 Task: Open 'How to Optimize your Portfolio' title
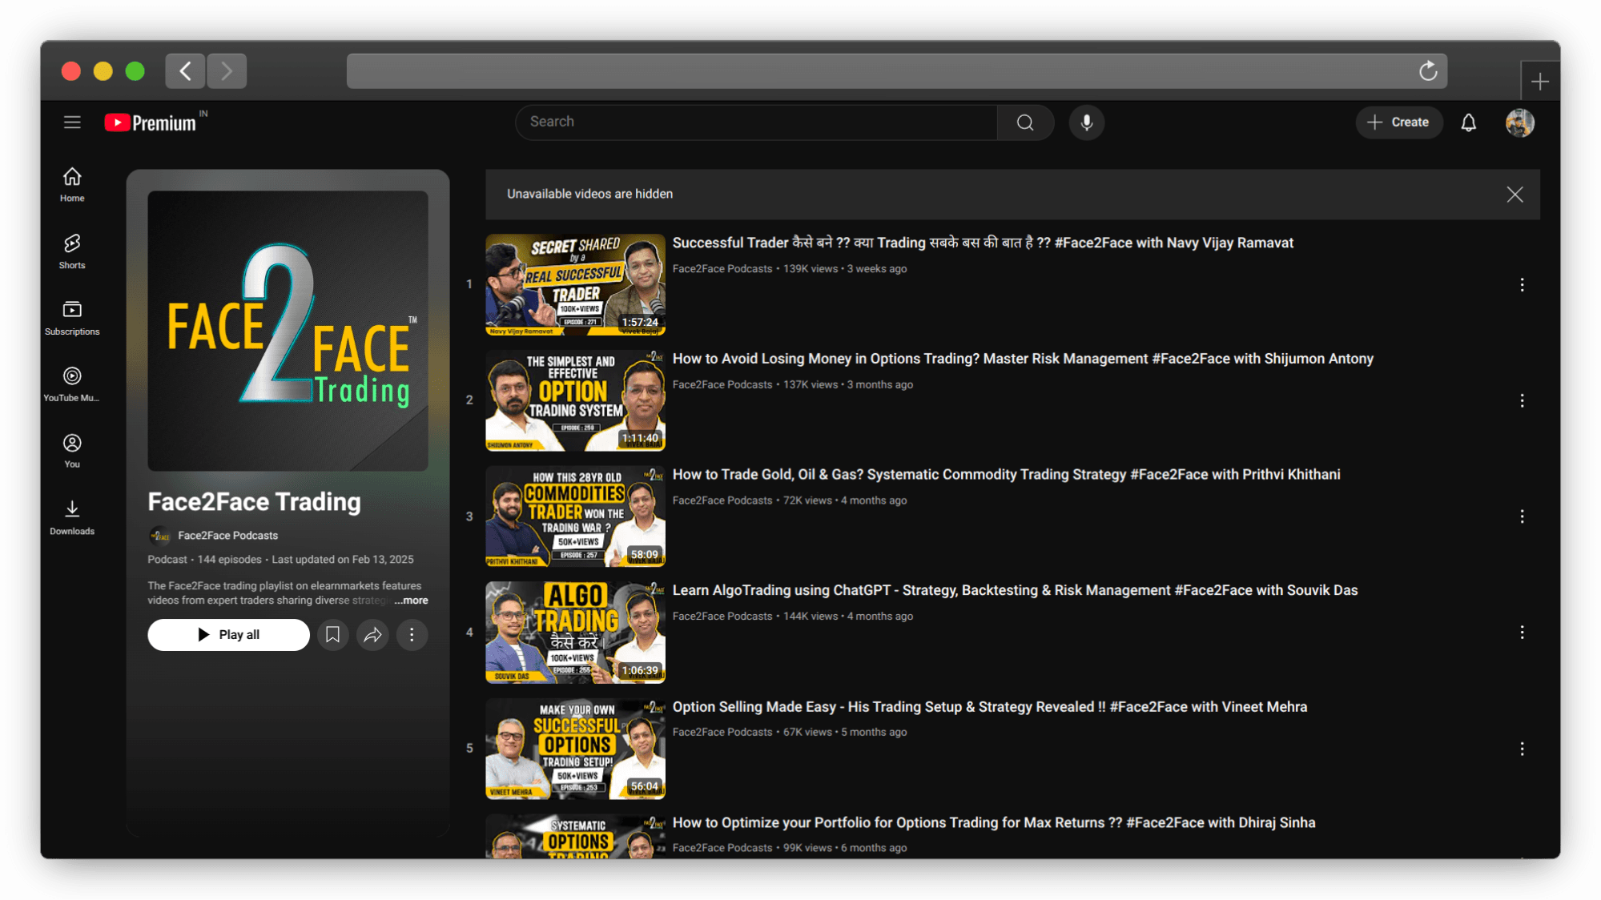[x=994, y=823]
